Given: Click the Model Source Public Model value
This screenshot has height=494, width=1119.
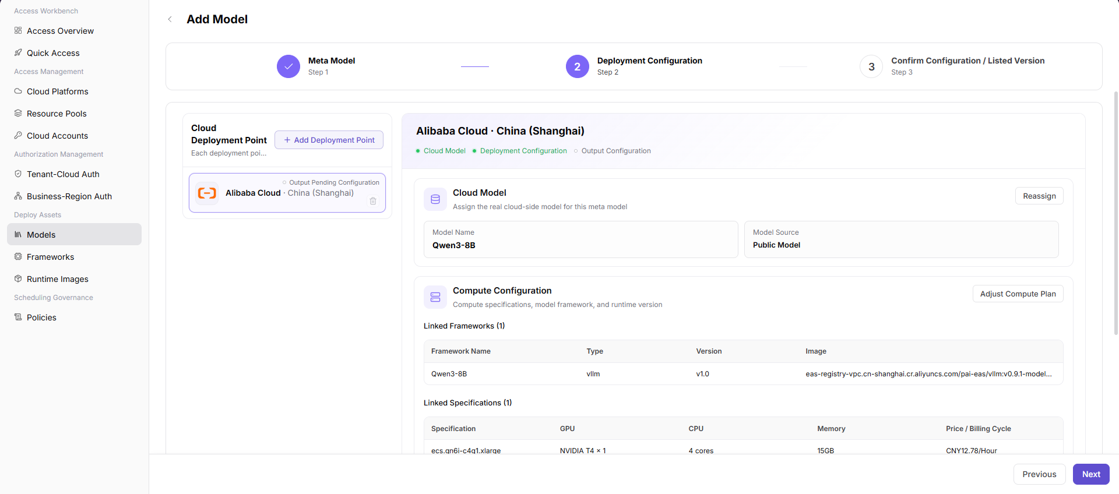Looking at the screenshot, I should coord(776,245).
